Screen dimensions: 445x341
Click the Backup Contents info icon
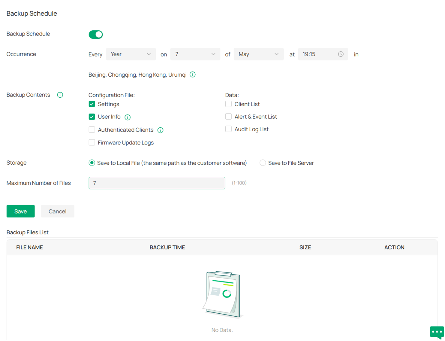pos(60,95)
